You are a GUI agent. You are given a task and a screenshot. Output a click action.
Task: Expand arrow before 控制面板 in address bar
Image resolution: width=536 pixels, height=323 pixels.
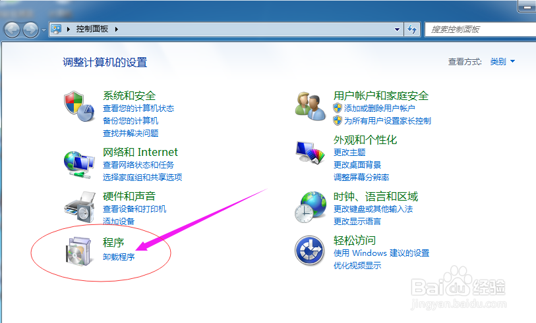click(x=69, y=30)
